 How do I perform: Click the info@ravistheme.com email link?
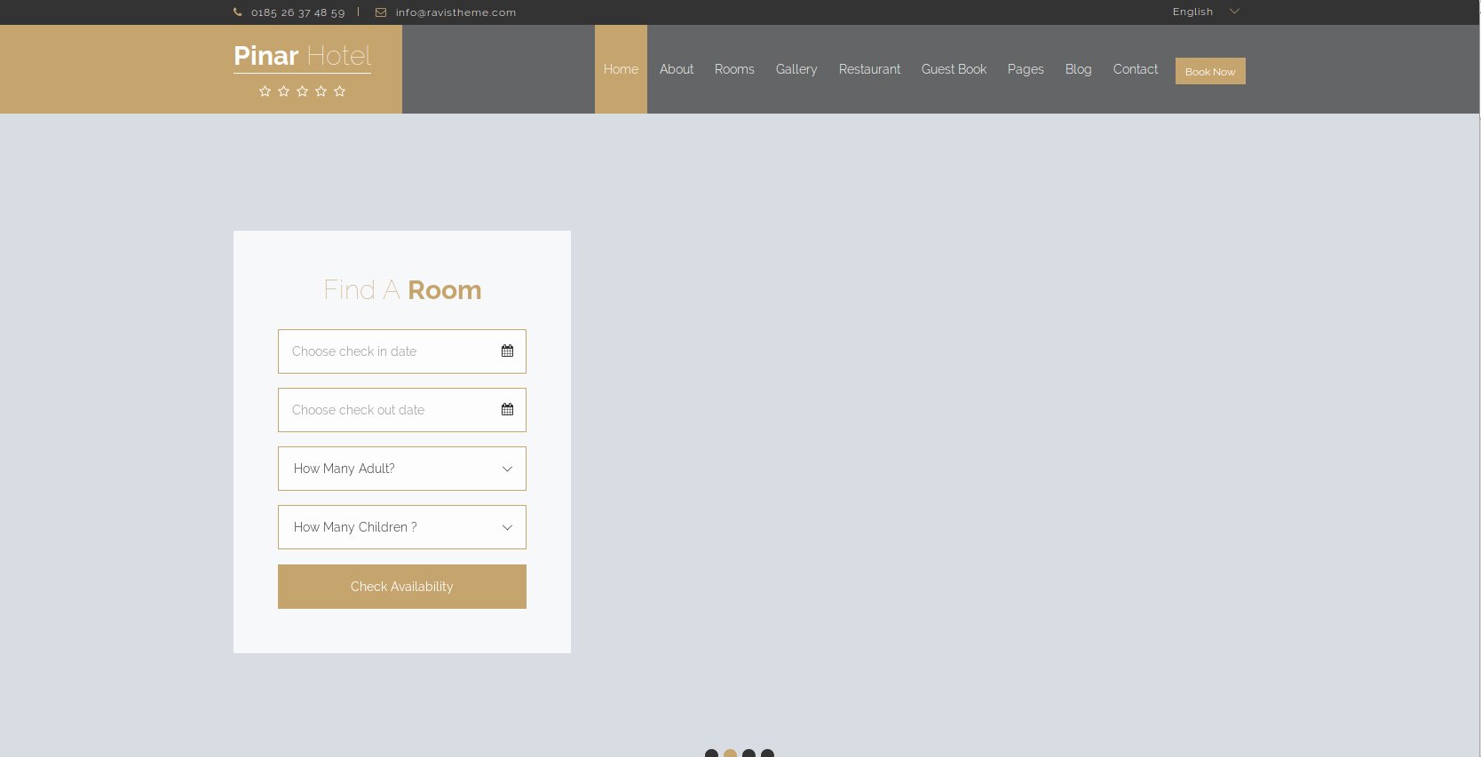point(455,12)
